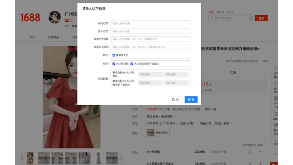Increase quantity for 大小码数多配下单备注 row
This screenshot has width=293, height=165.
pyautogui.click(x=260, y=164)
